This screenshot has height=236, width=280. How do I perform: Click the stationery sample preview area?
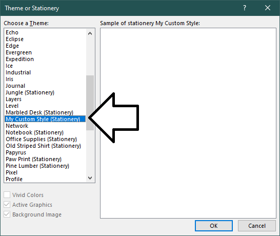188,123
